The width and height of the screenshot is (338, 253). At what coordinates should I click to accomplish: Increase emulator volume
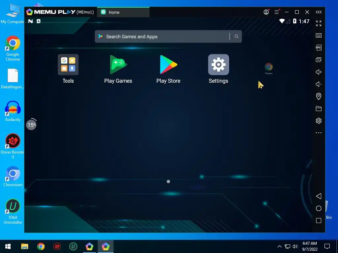point(319,72)
